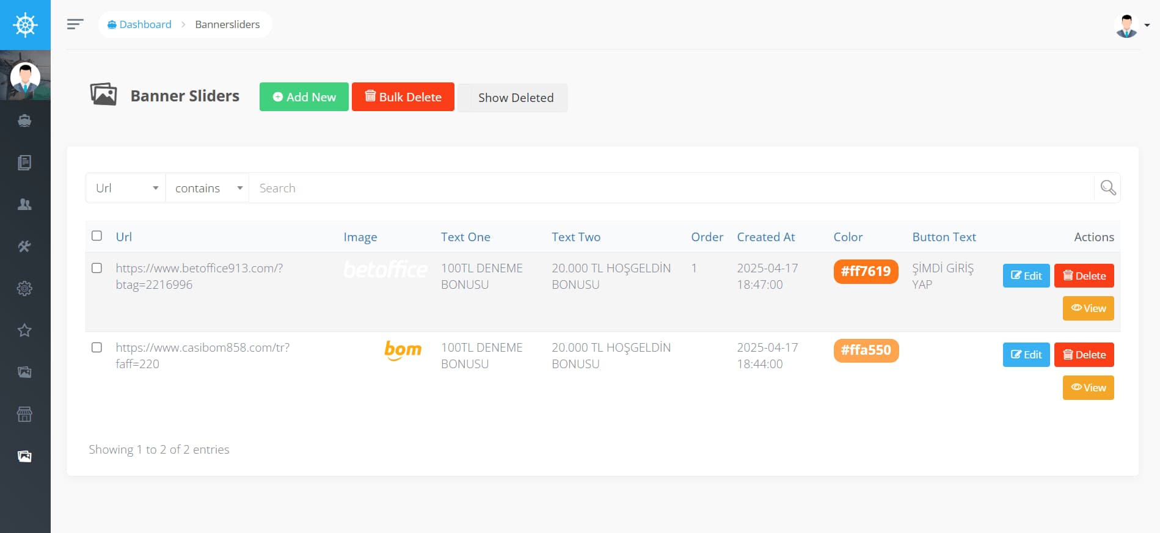Click the #ff7619 color badge

[x=866, y=272]
